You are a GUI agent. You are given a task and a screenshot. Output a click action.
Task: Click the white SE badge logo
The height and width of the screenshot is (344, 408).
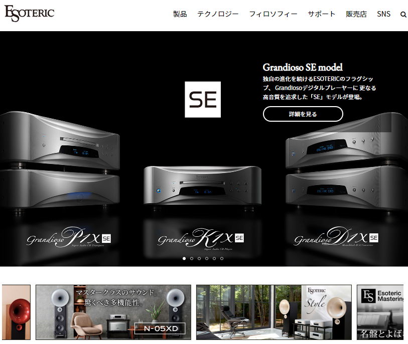pos(203,100)
